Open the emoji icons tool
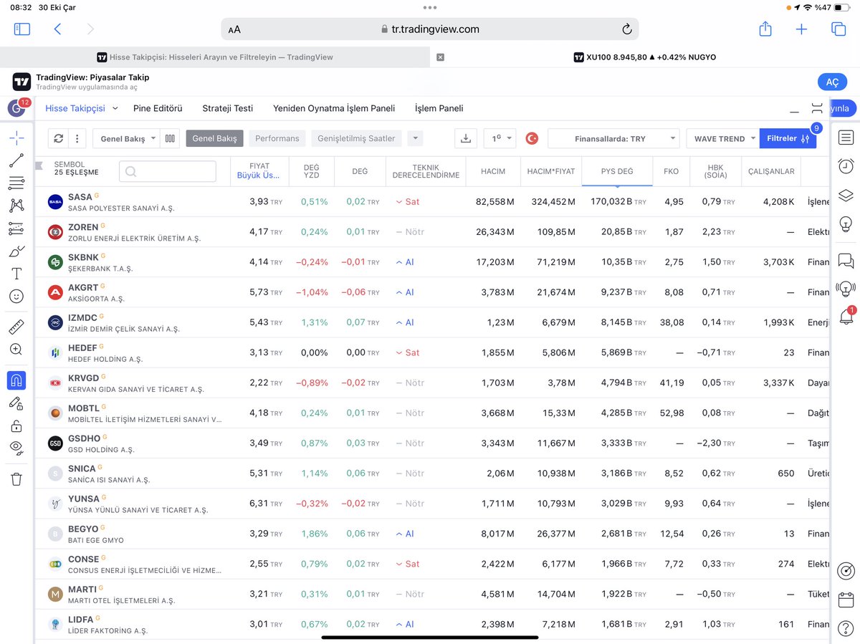 click(16, 296)
